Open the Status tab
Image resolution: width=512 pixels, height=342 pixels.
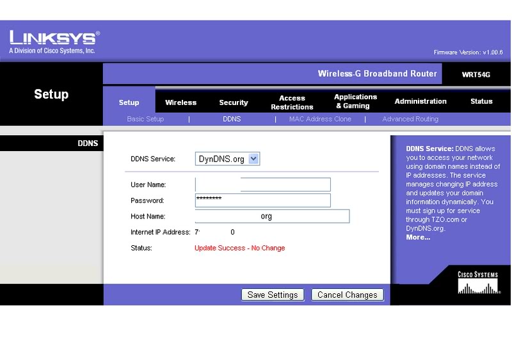coord(481,101)
